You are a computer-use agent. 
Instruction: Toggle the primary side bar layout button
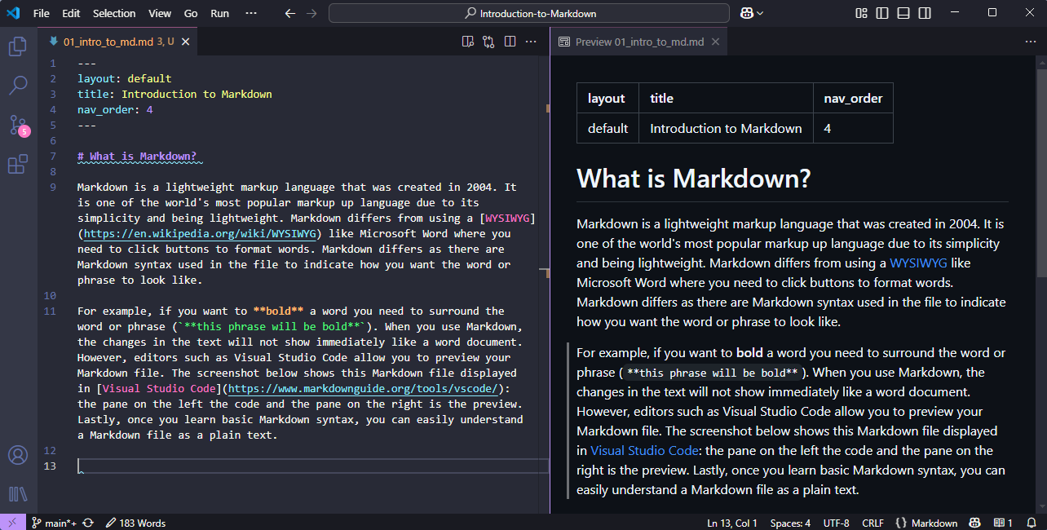click(x=882, y=13)
